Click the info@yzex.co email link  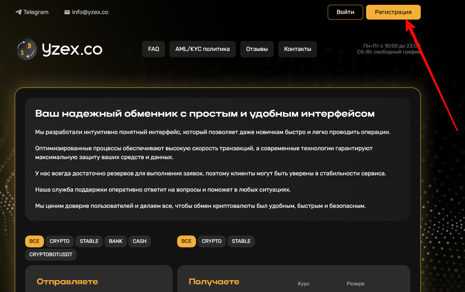point(86,12)
